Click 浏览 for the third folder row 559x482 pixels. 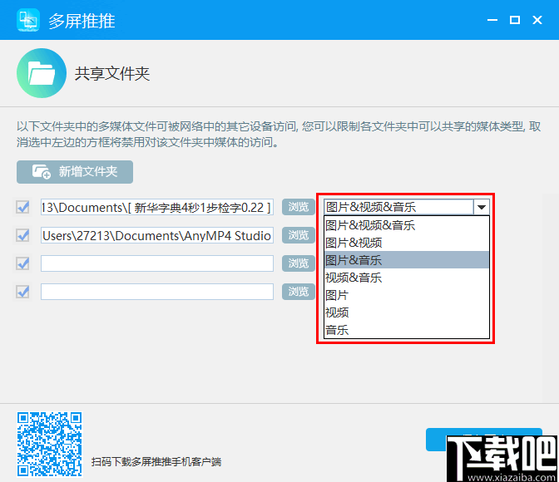(x=299, y=263)
